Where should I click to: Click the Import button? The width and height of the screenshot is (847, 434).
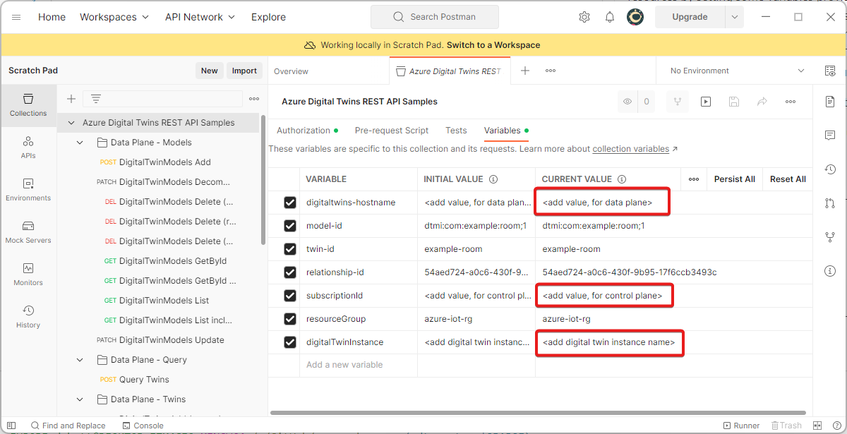244,71
